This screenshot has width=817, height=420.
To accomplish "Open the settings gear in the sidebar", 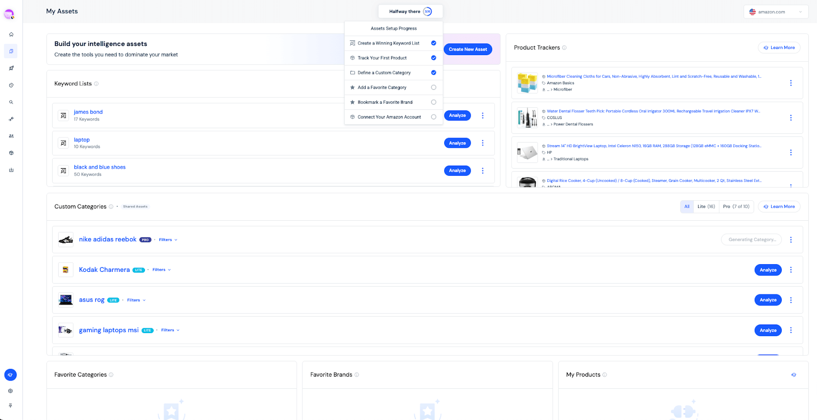I will (11, 391).
